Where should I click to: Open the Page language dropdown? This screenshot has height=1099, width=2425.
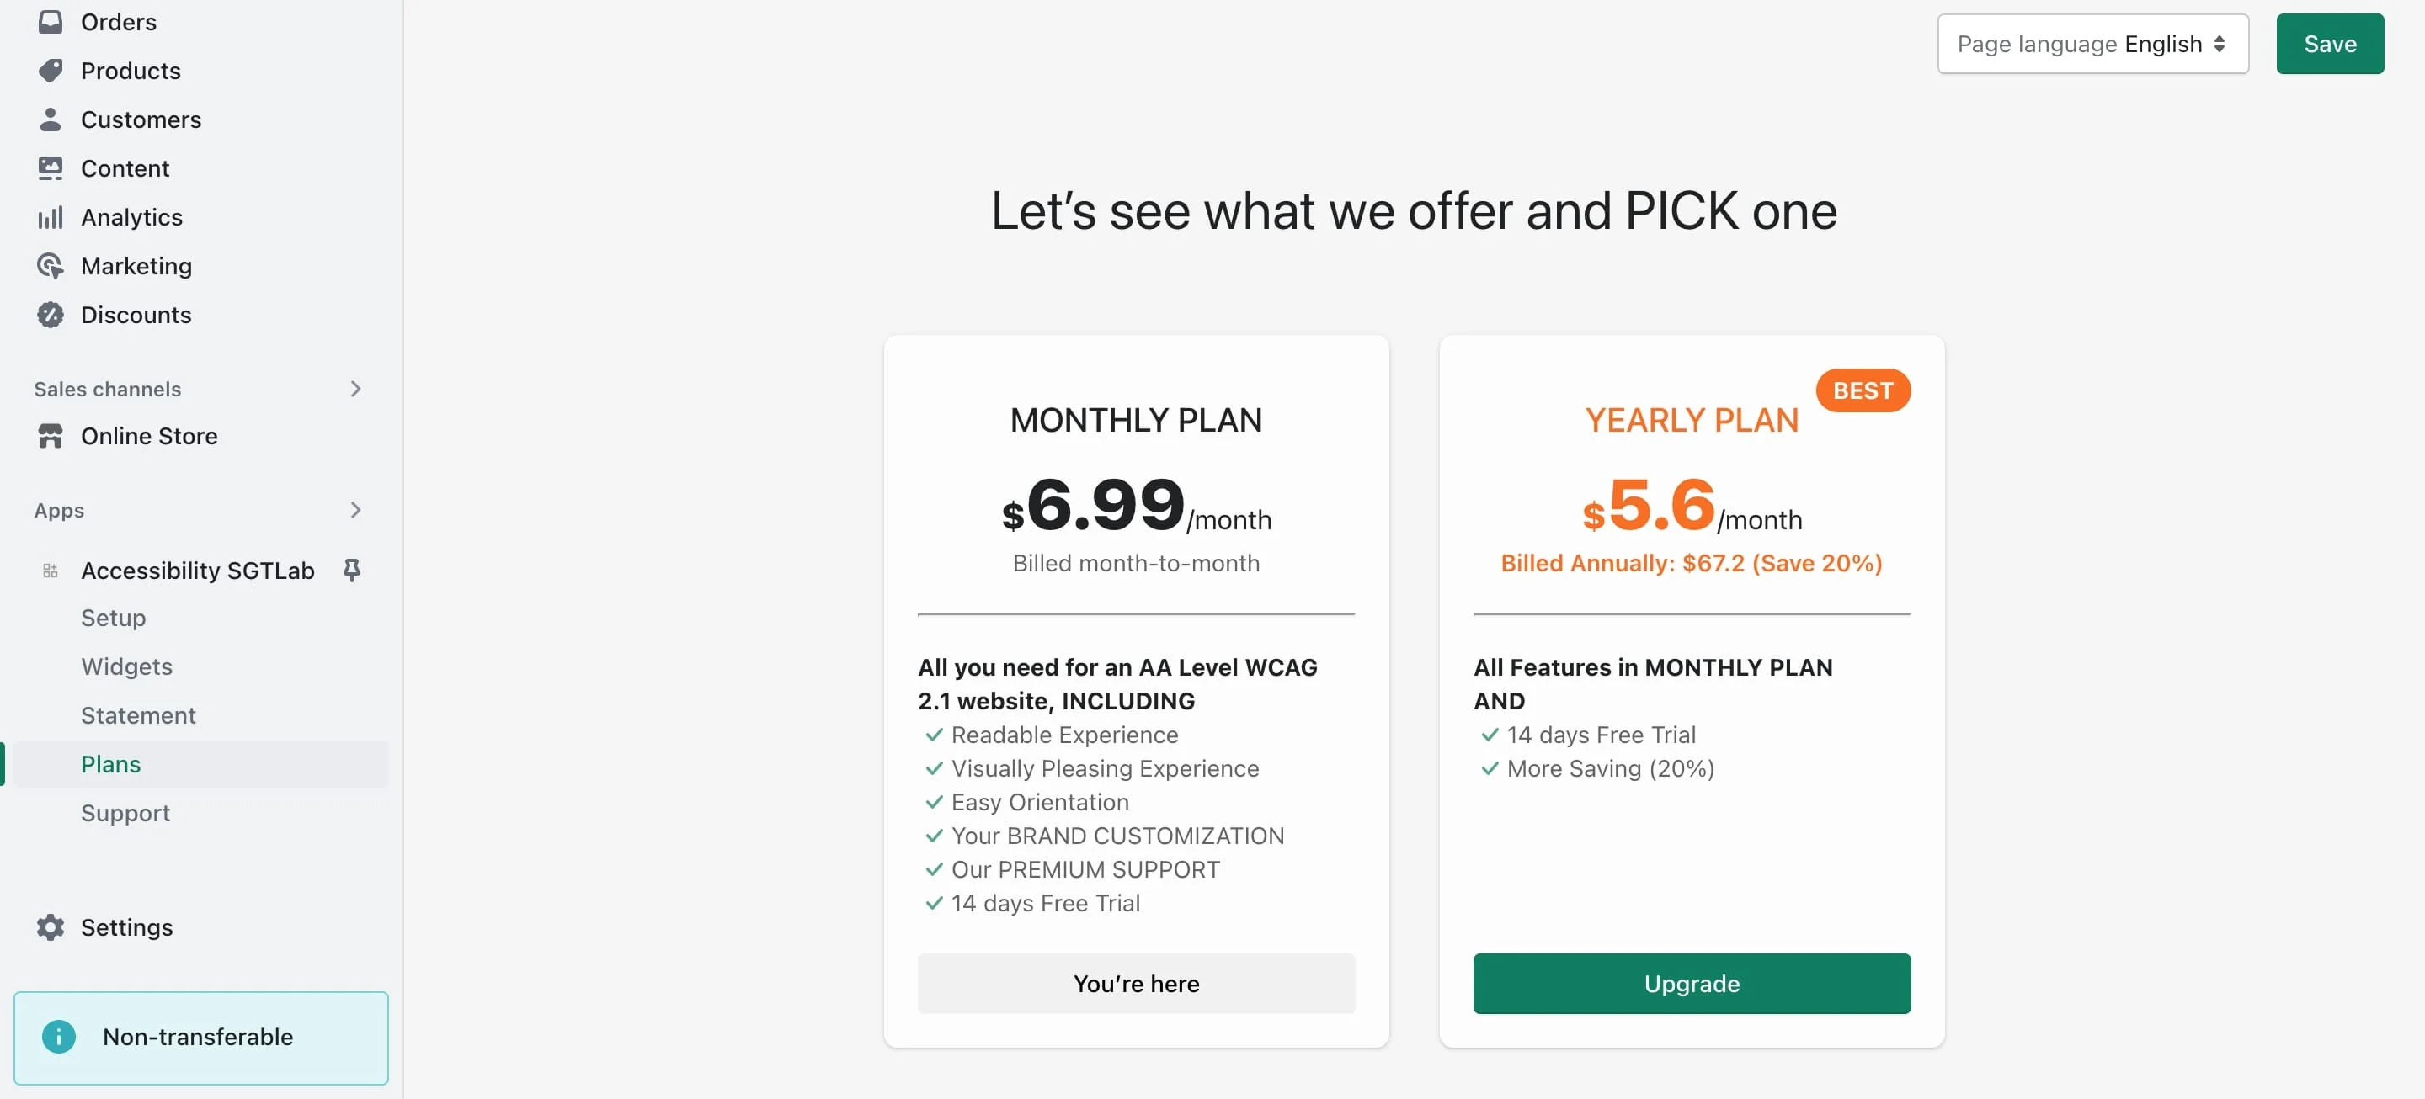[x=2092, y=43]
